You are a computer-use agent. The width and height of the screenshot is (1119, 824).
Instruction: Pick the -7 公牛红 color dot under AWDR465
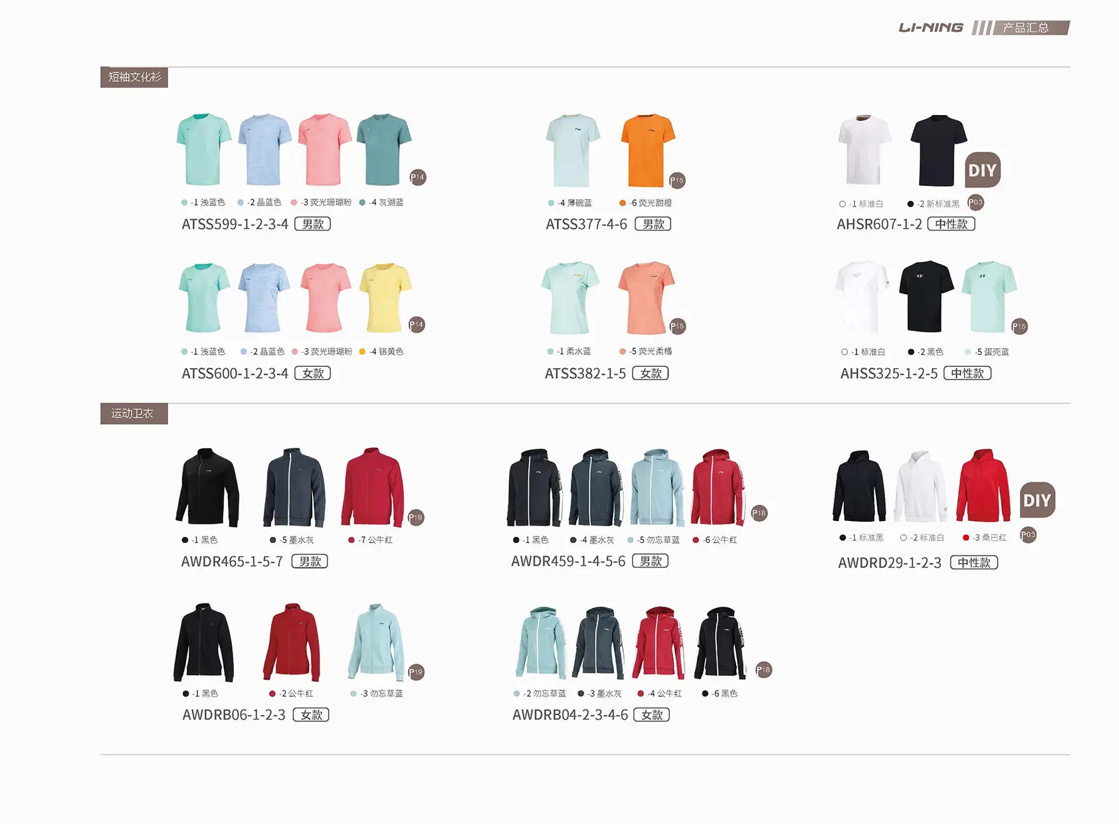pos(352,540)
